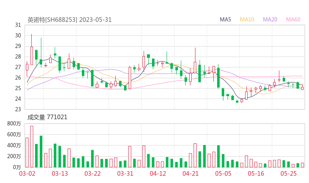The image size is (309, 183).
Task: Click the 03-22 date axis label
Action: (93, 173)
